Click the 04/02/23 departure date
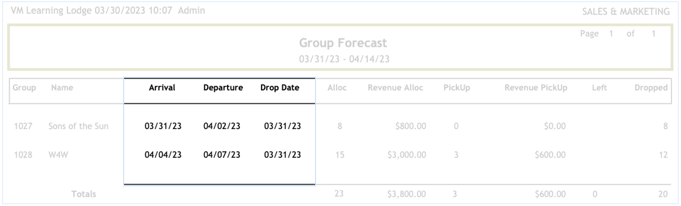 pos(222,126)
